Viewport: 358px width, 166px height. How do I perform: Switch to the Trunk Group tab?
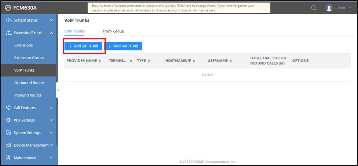click(113, 31)
